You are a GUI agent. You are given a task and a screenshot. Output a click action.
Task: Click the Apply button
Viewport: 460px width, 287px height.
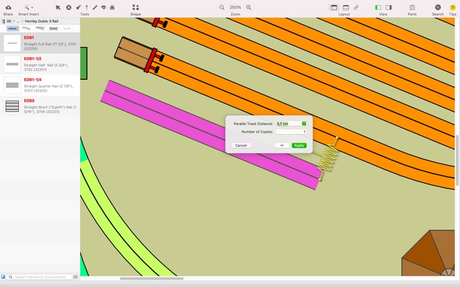click(299, 145)
